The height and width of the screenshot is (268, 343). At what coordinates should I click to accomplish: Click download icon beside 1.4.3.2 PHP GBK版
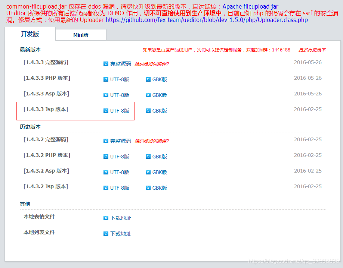pos(148,157)
